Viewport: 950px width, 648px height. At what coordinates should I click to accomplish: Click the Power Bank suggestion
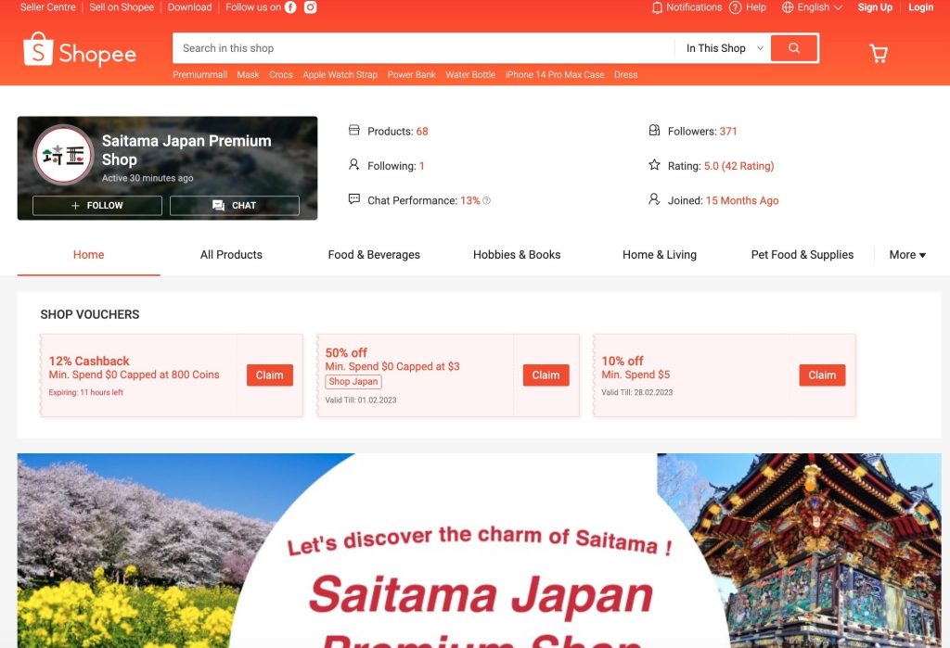tap(411, 74)
